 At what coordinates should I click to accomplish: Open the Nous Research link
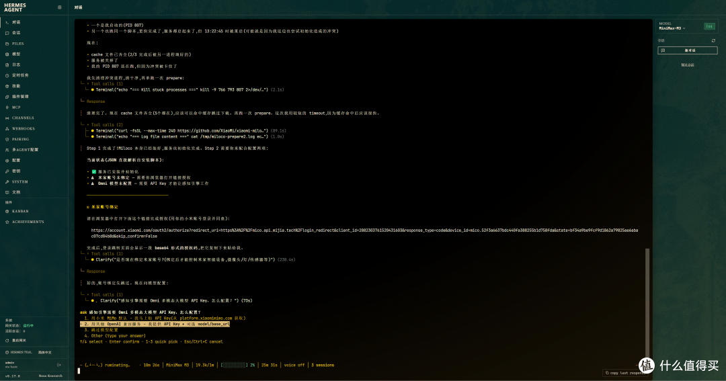tap(50, 376)
